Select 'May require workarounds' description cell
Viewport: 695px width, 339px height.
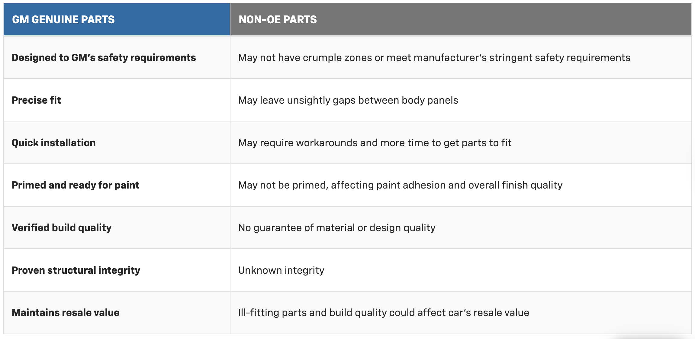click(x=375, y=143)
